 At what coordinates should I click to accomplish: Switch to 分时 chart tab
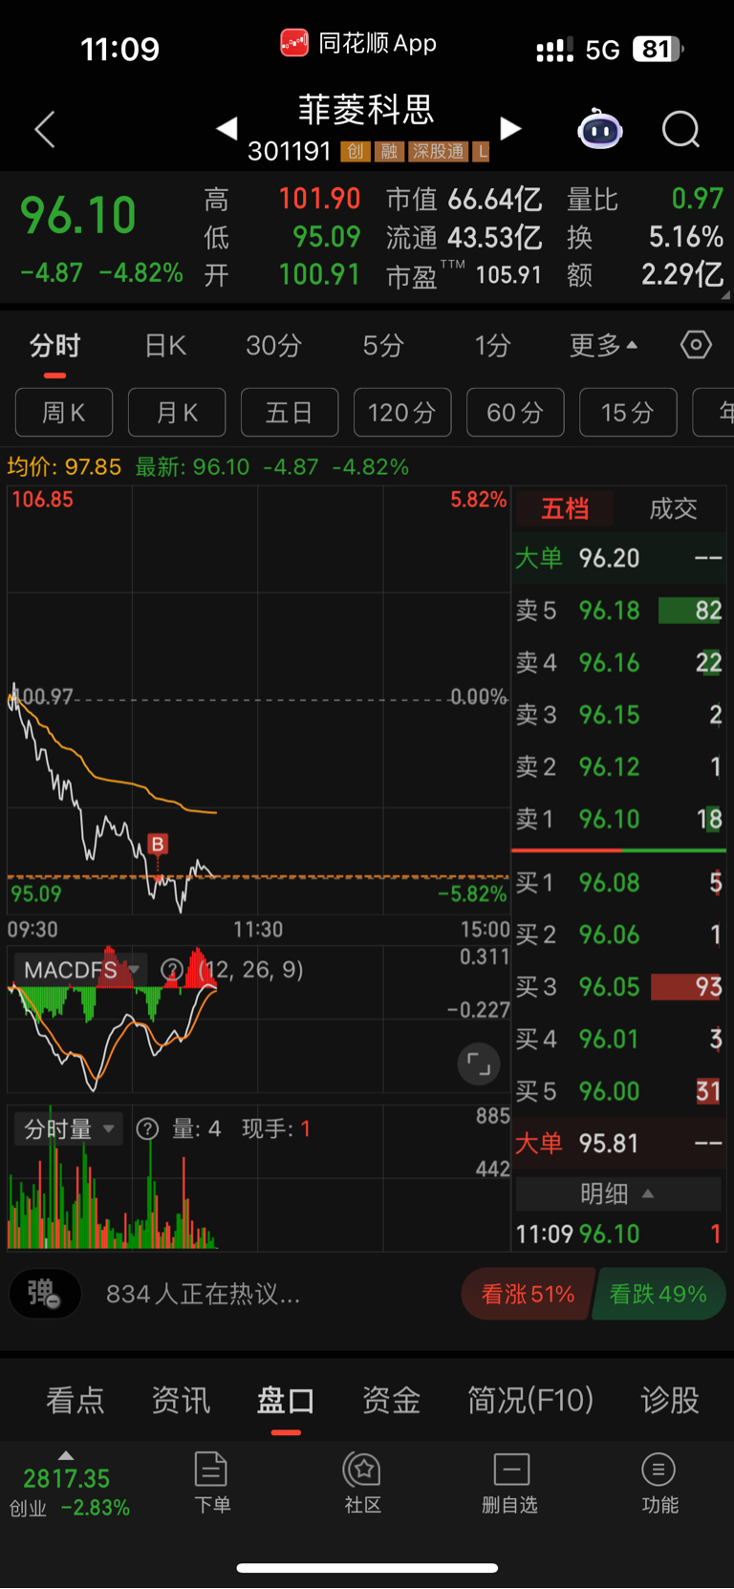tap(54, 345)
